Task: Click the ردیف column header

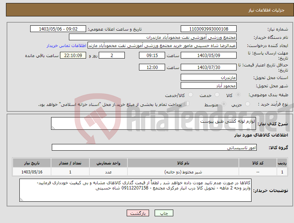Action: [282, 163]
